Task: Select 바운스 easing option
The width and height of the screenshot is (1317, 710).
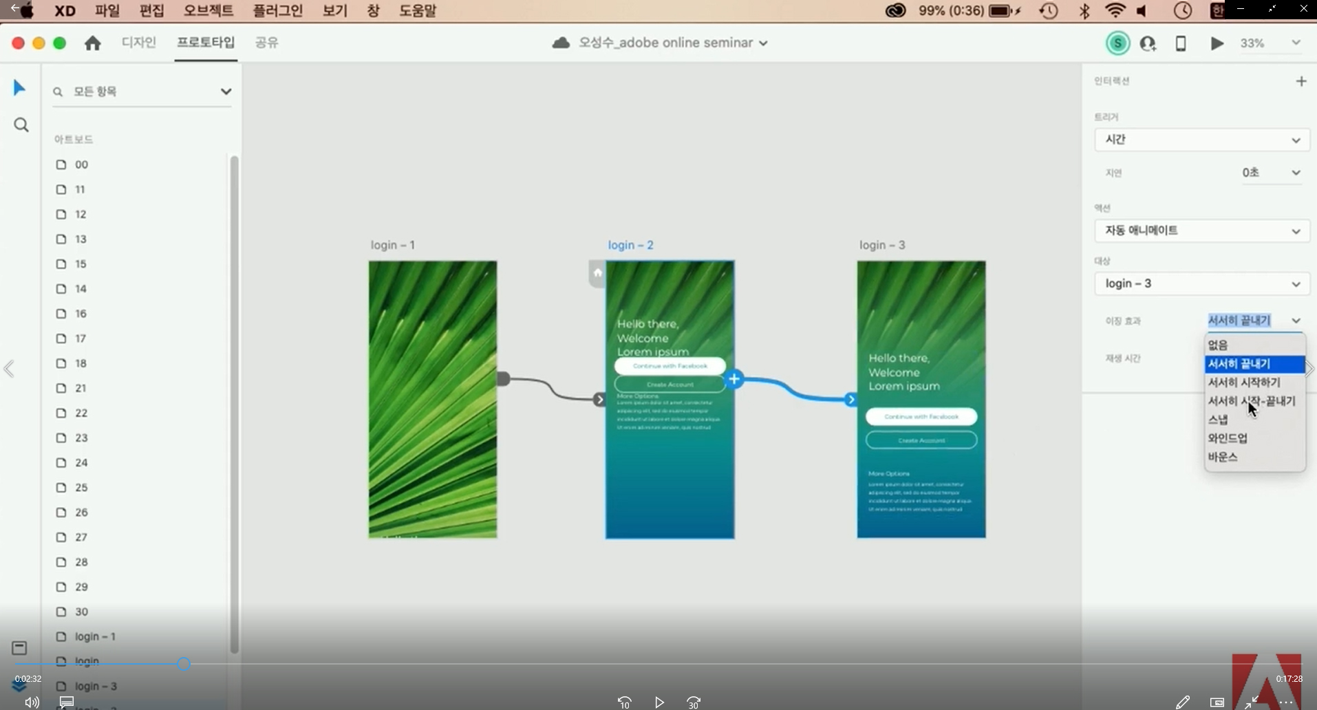Action: 1255,457
